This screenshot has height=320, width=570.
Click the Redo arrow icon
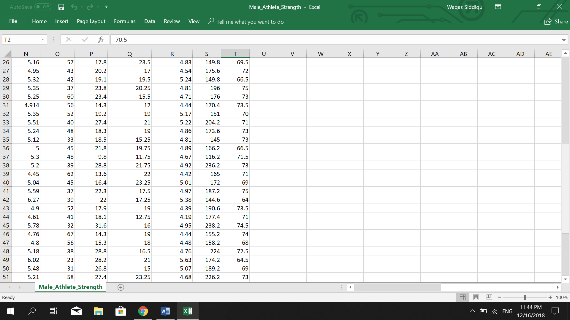(x=90, y=7)
